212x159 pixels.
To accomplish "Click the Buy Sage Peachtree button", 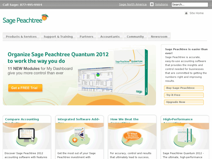I will [184, 88].
